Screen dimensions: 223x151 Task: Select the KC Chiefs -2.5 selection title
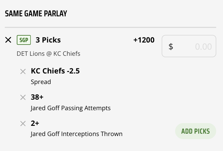pos(55,71)
